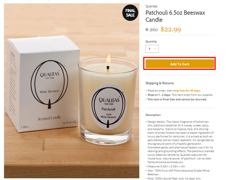Image resolution: width=252 pixels, height=180 pixels.
Task: Open the 'ship free for 30 days' link
Action: 187,90
